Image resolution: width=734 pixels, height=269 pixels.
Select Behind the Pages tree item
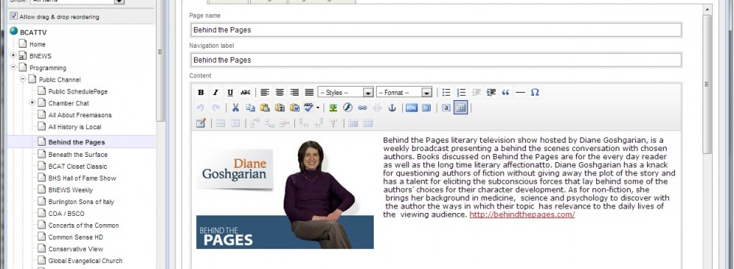coord(76,142)
